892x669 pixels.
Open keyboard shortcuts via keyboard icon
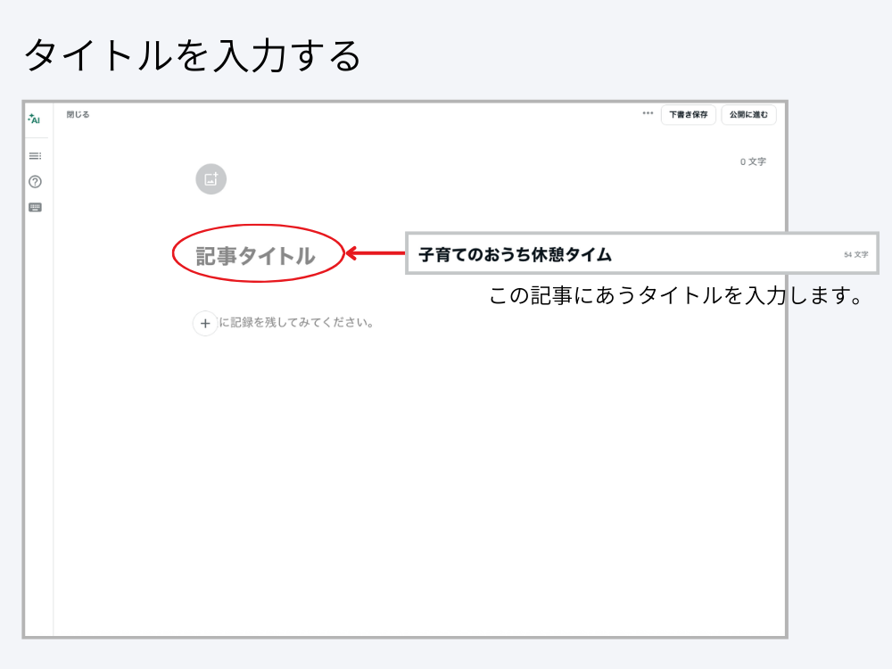coord(34,206)
